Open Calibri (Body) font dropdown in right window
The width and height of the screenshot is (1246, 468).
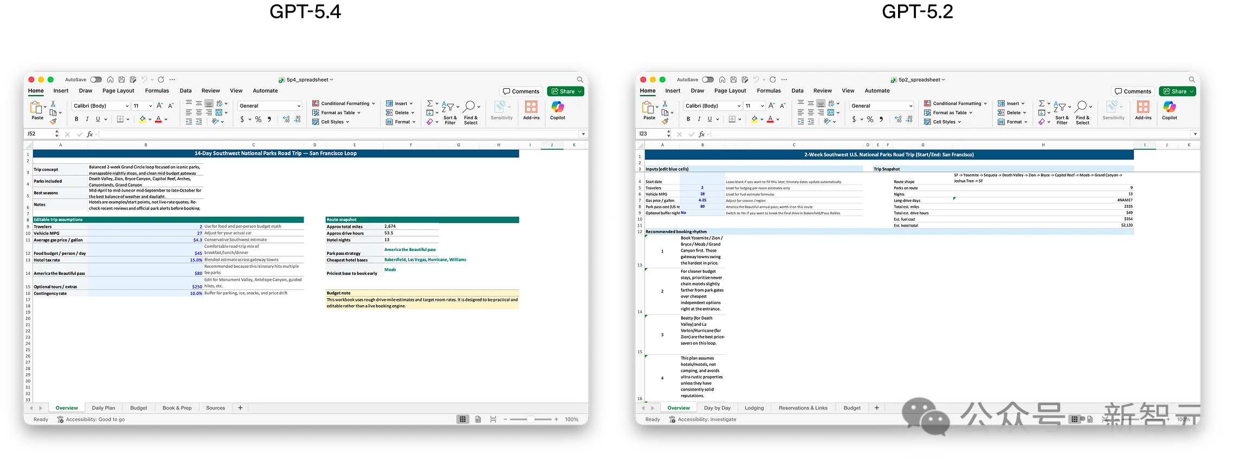(x=738, y=106)
